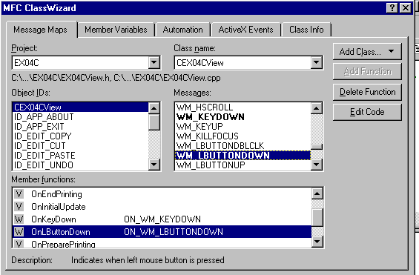Viewport: 419px width, 275px height.
Task: Select CEX04CView in Object IDs list
Action: tap(80, 107)
